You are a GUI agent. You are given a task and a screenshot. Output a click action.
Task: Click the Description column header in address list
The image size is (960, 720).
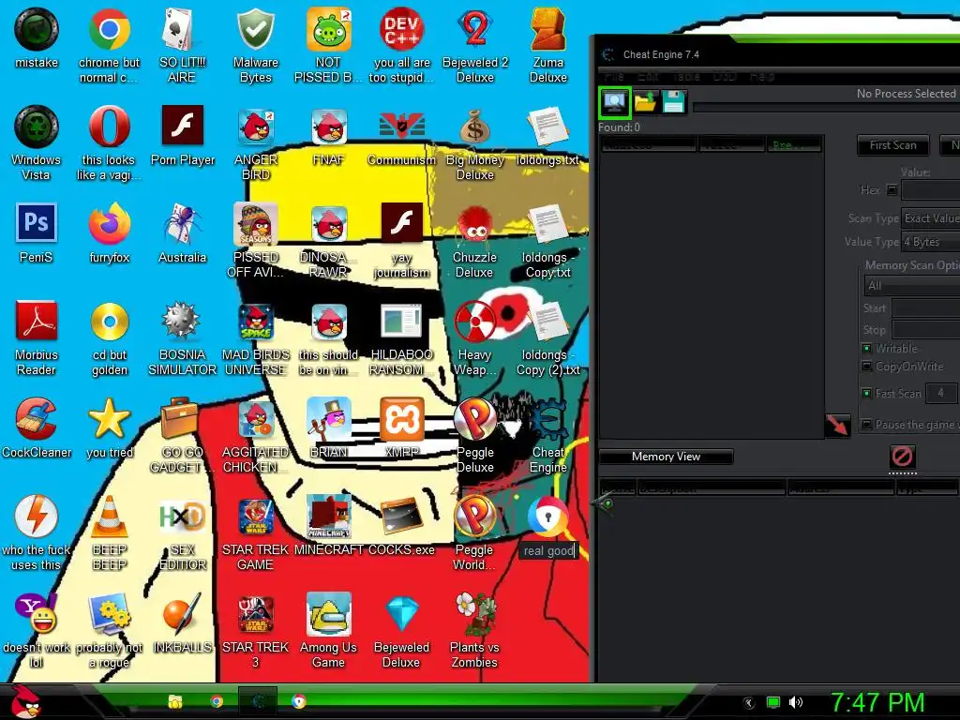[x=712, y=487]
